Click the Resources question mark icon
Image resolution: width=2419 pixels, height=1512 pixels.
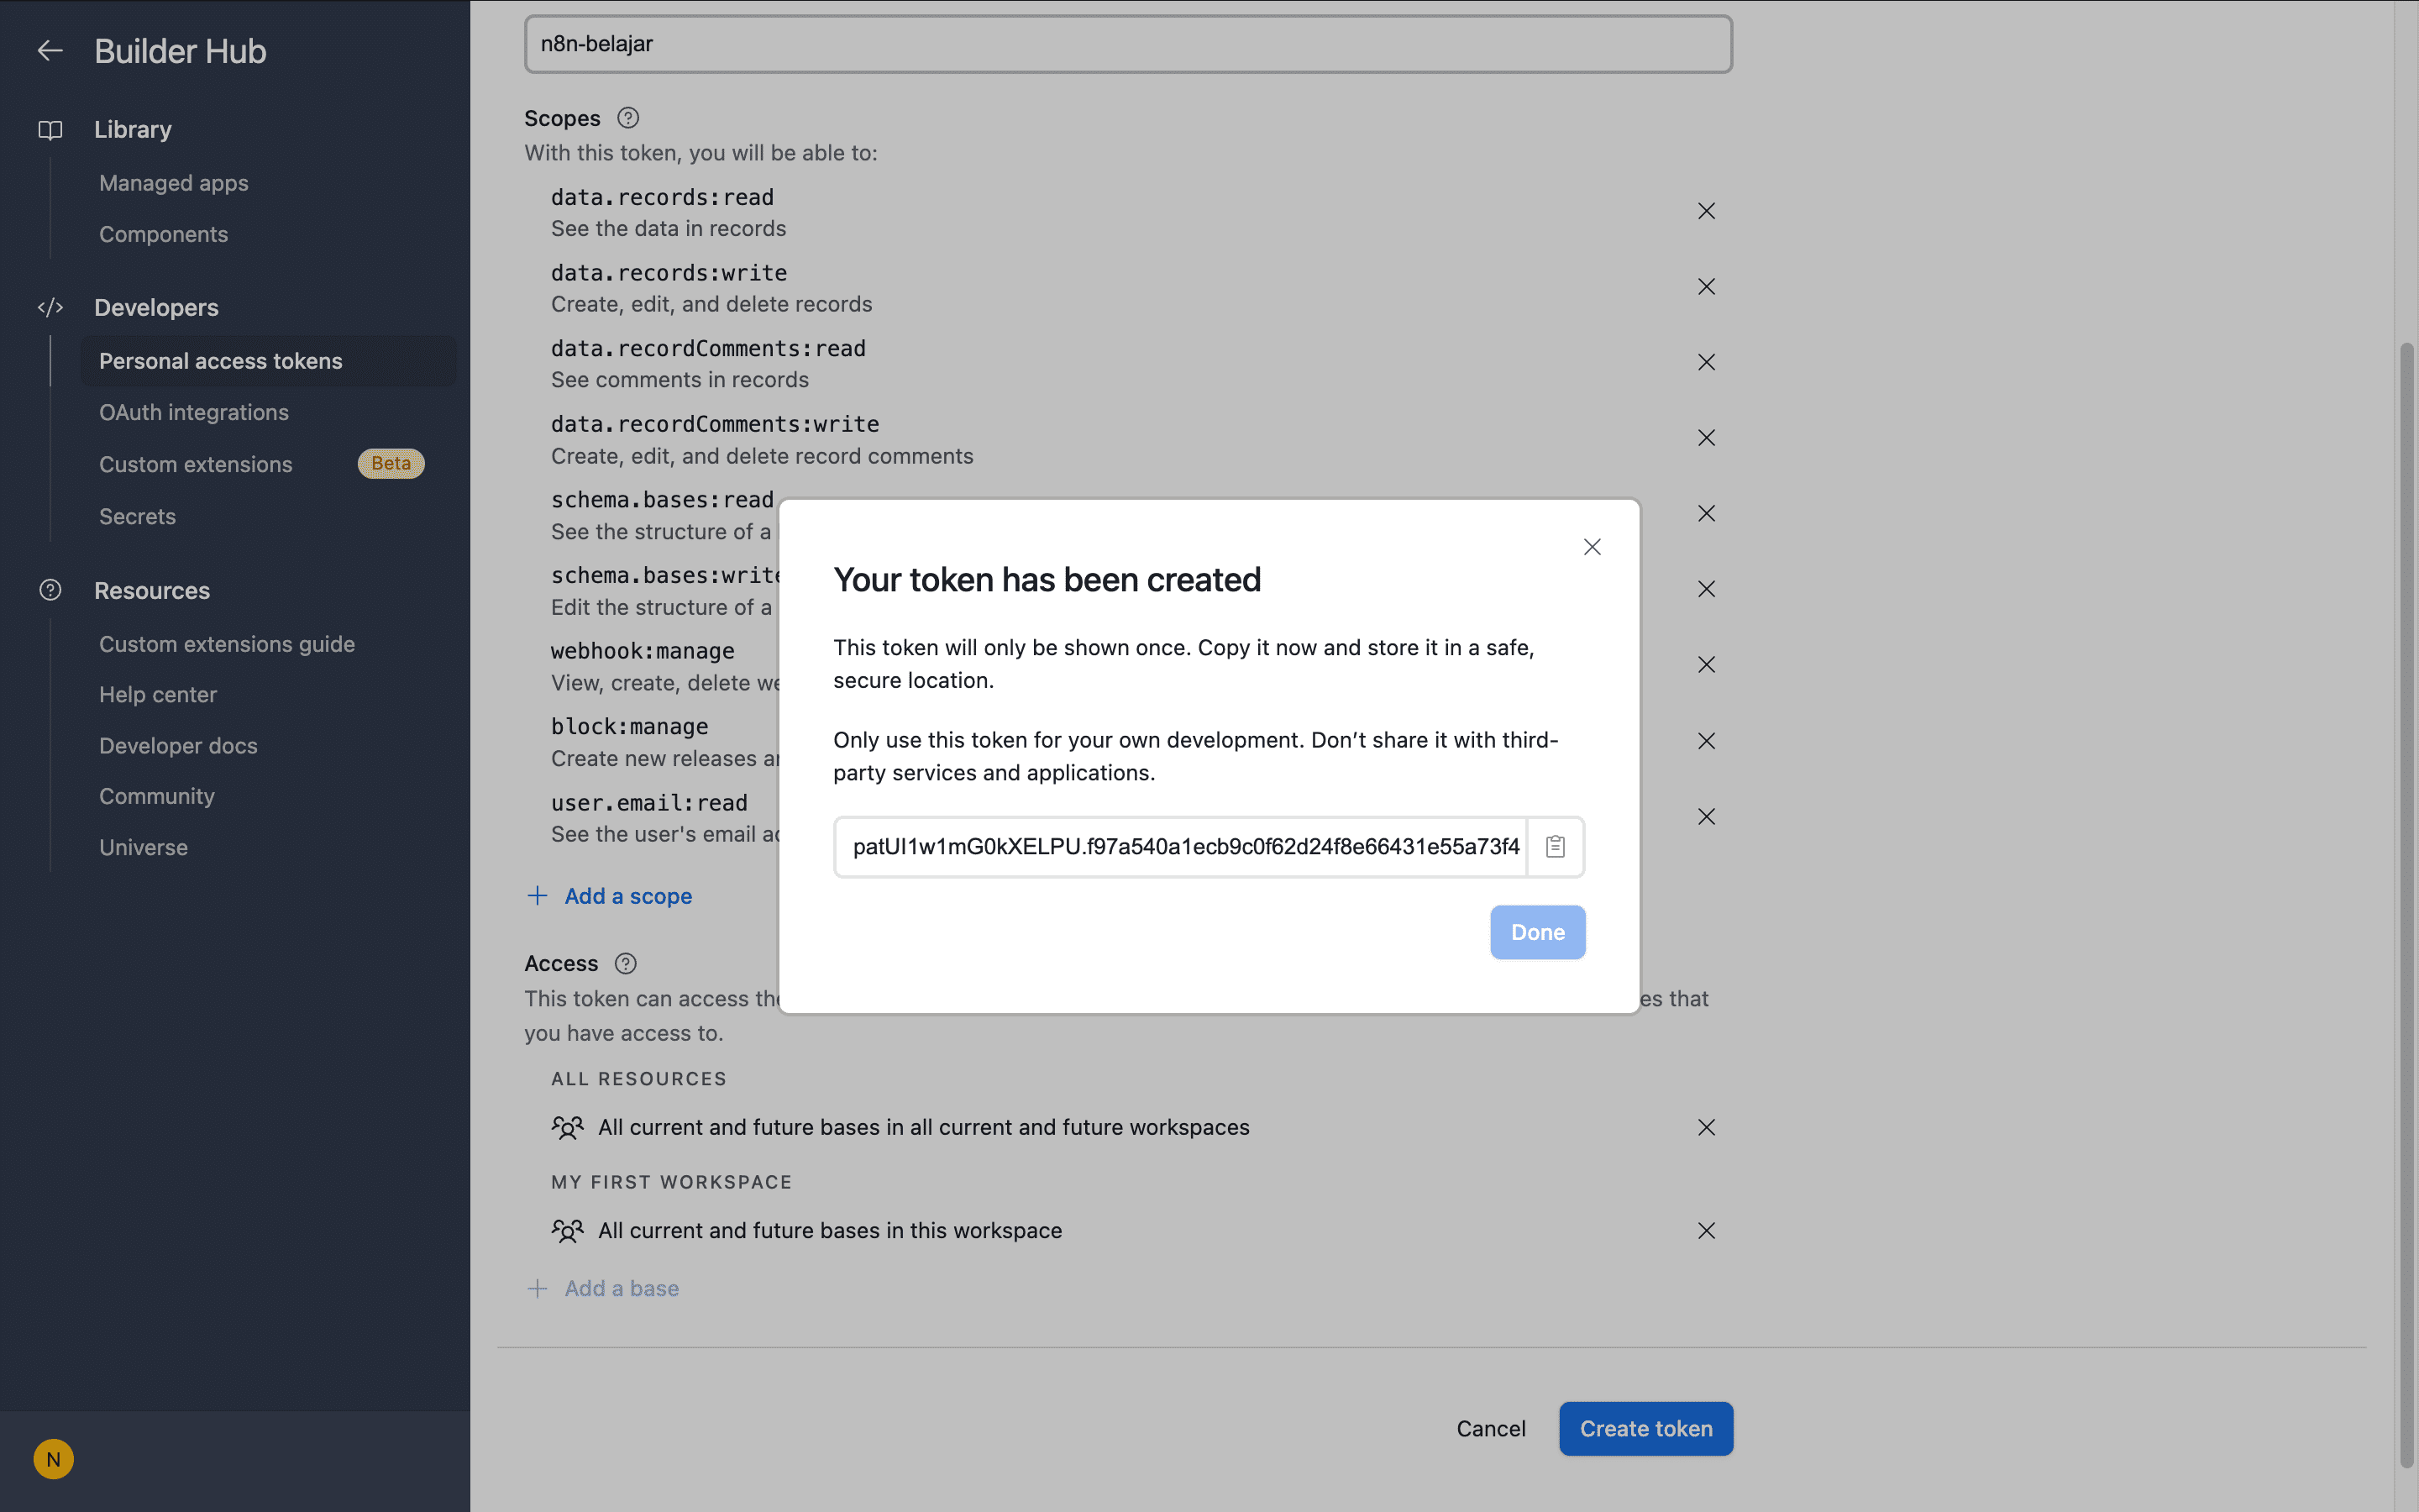pyautogui.click(x=50, y=590)
